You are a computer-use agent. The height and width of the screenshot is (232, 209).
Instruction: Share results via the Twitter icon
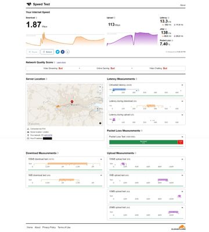click(x=57, y=52)
